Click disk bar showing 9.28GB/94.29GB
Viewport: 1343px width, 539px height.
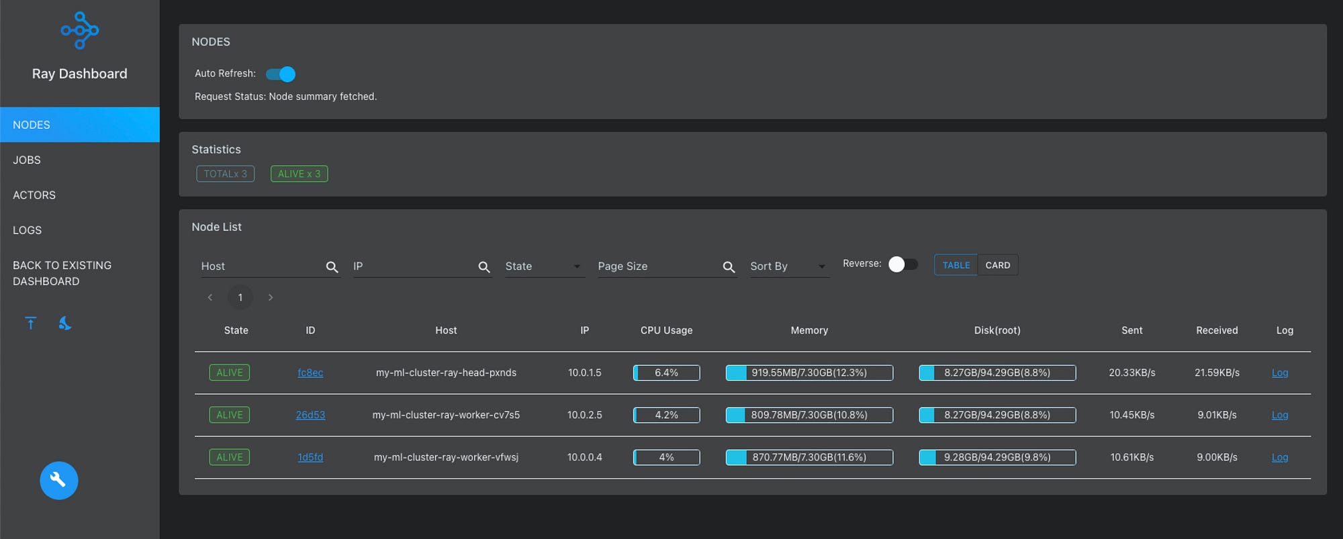click(x=997, y=457)
